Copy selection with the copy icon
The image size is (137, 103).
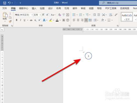click(10, 17)
